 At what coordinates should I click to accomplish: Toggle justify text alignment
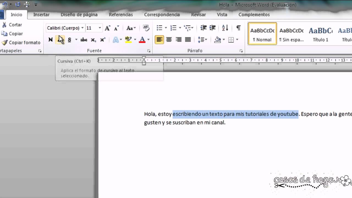click(188, 40)
